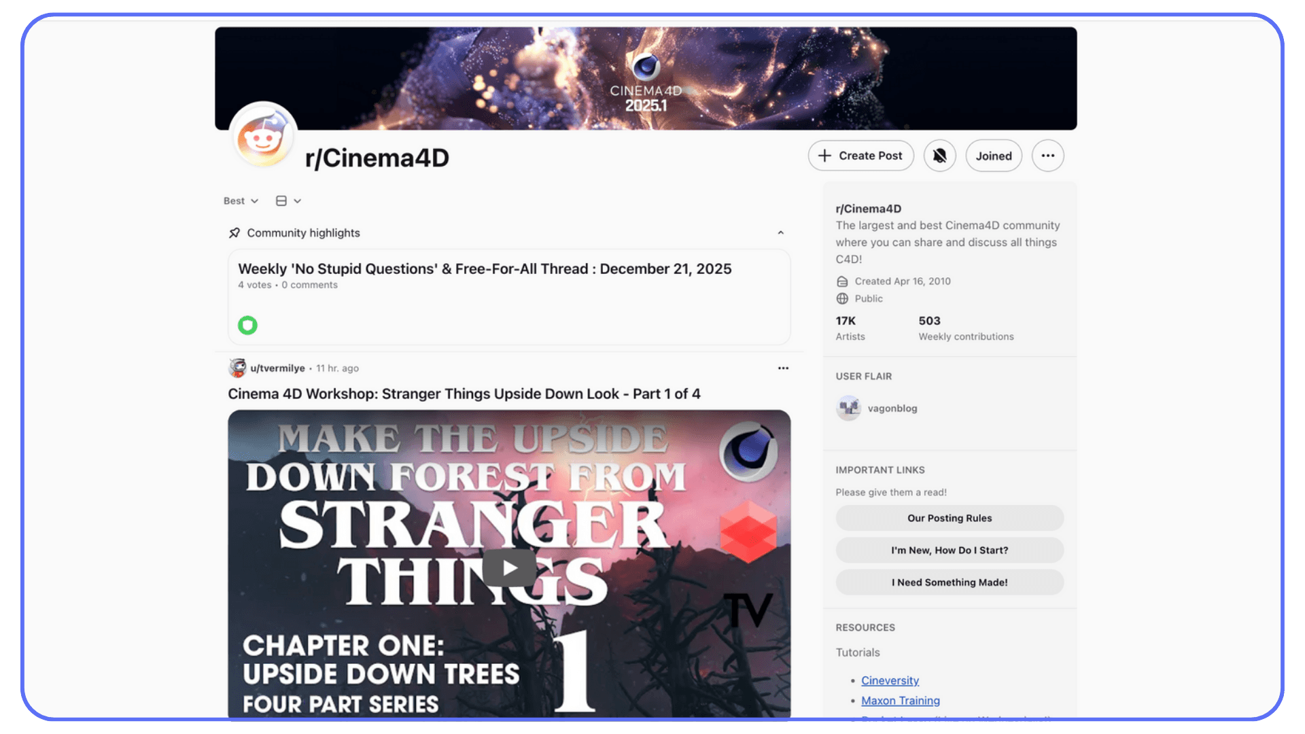The width and height of the screenshot is (1305, 734).
Task: Open u/tvermilye's profile avatar
Action: coord(237,368)
